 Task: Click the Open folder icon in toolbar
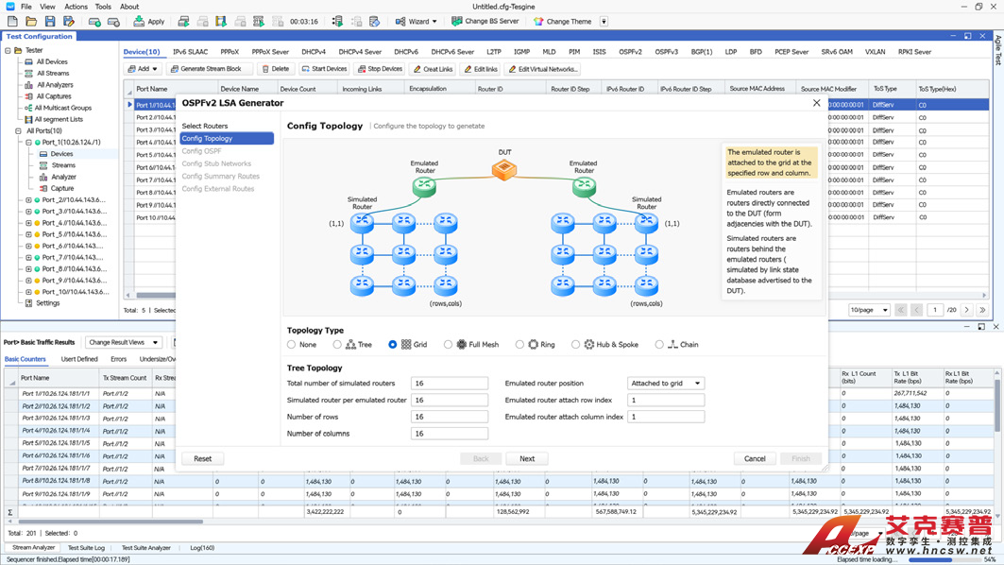point(31,21)
